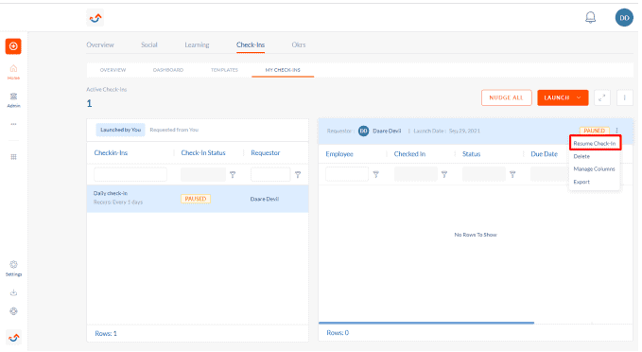This screenshot has height=352, width=642.
Task: Click the Employee column header
Action: coord(339,154)
